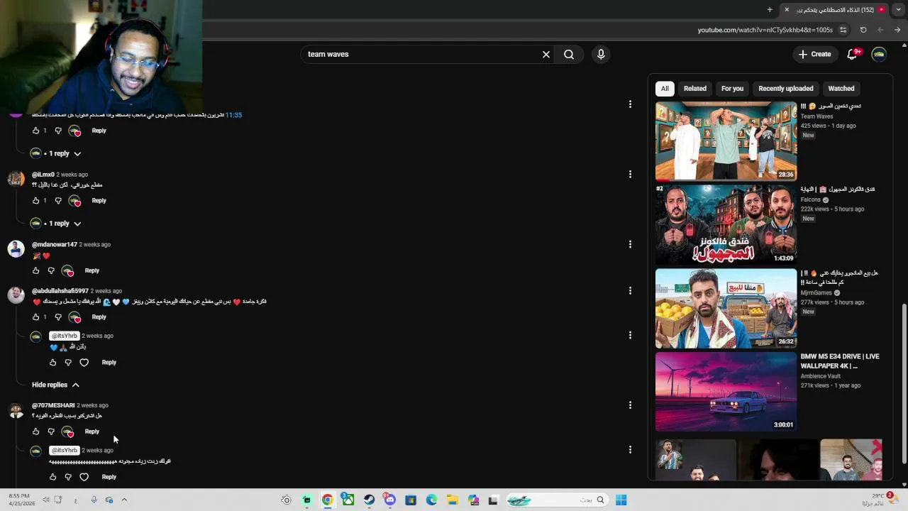The width and height of the screenshot is (908, 511).
Task: Like the comment by @707MESHARI
Action: (35, 432)
